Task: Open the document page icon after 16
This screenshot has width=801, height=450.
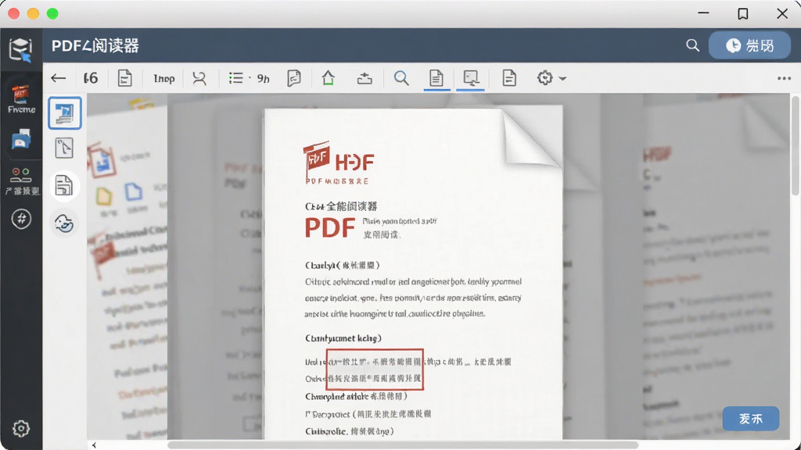Action: [x=124, y=78]
